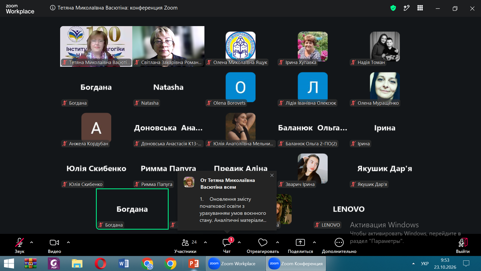
Task: Start camera with Видео button
Action: point(54,245)
